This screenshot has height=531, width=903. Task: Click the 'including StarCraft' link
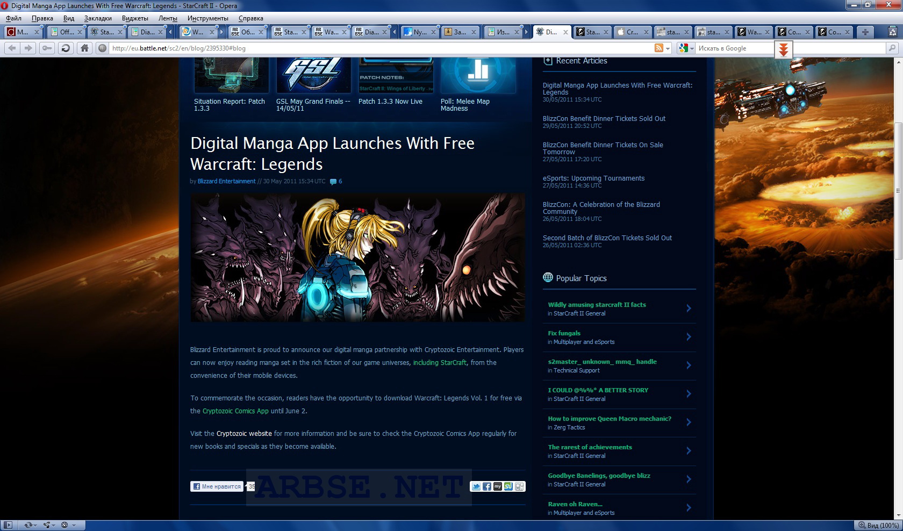pos(440,363)
